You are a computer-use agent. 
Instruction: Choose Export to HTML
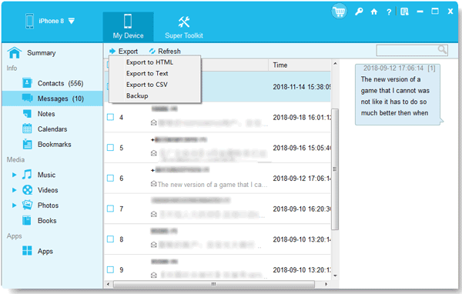pyautogui.click(x=149, y=62)
